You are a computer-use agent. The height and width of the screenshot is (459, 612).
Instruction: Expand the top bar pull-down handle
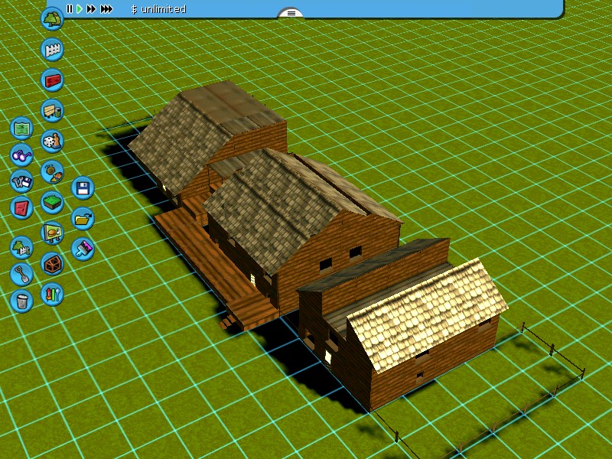291,13
